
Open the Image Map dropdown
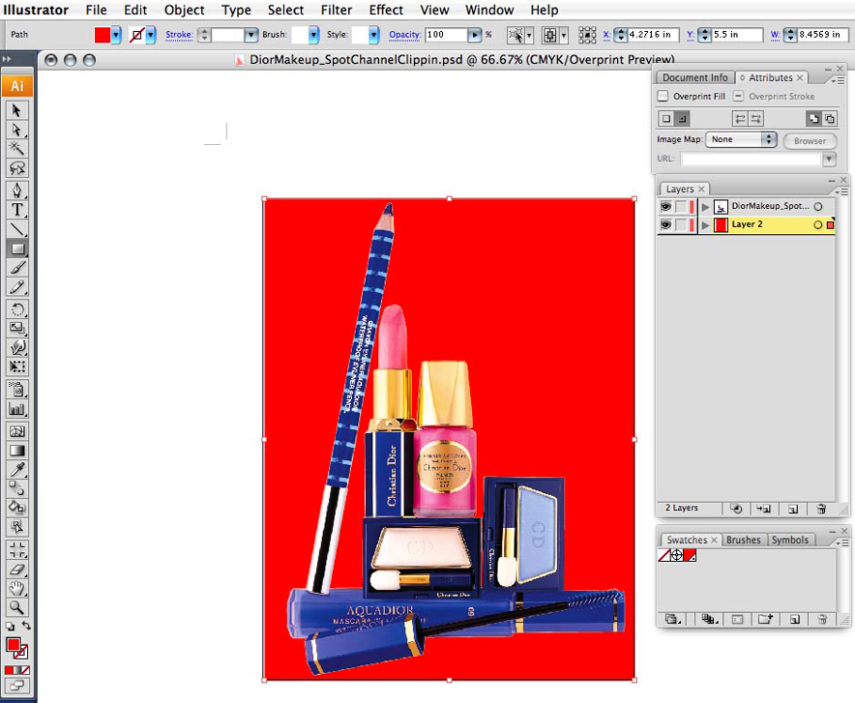(742, 140)
